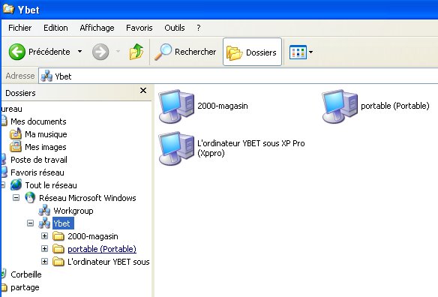Open the Précédente history dropdown arrow

coord(80,52)
